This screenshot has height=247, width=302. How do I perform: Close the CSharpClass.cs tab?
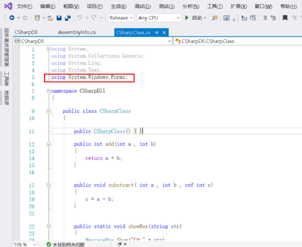164,33
